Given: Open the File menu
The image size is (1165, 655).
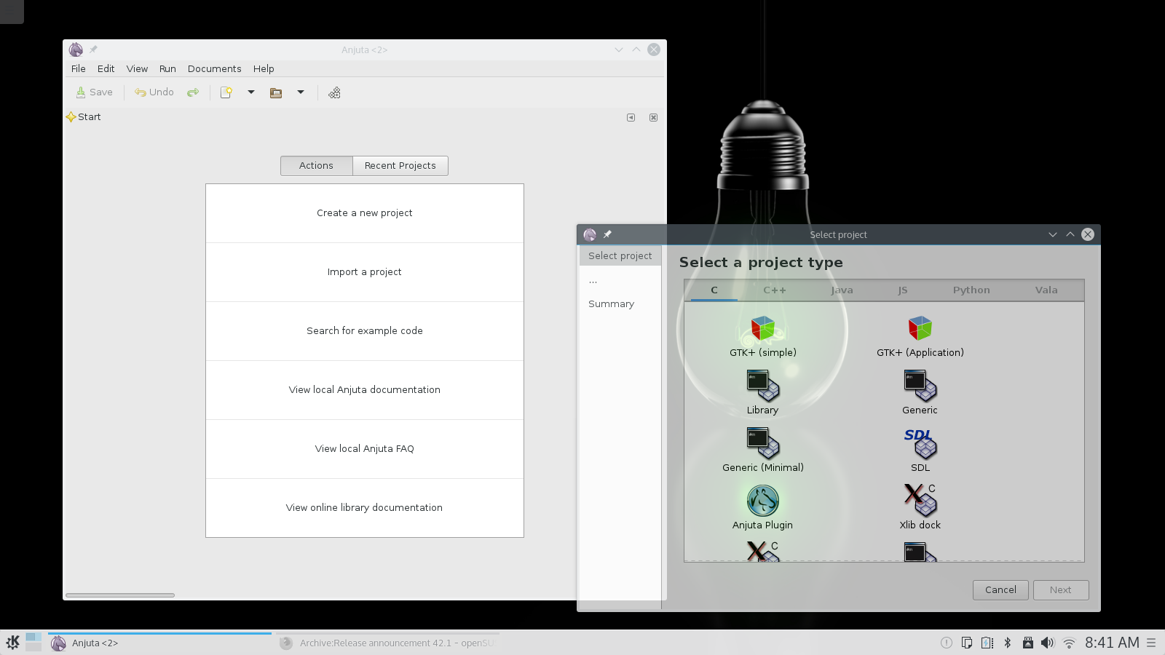Looking at the screenshot, I should click(79, 68).
